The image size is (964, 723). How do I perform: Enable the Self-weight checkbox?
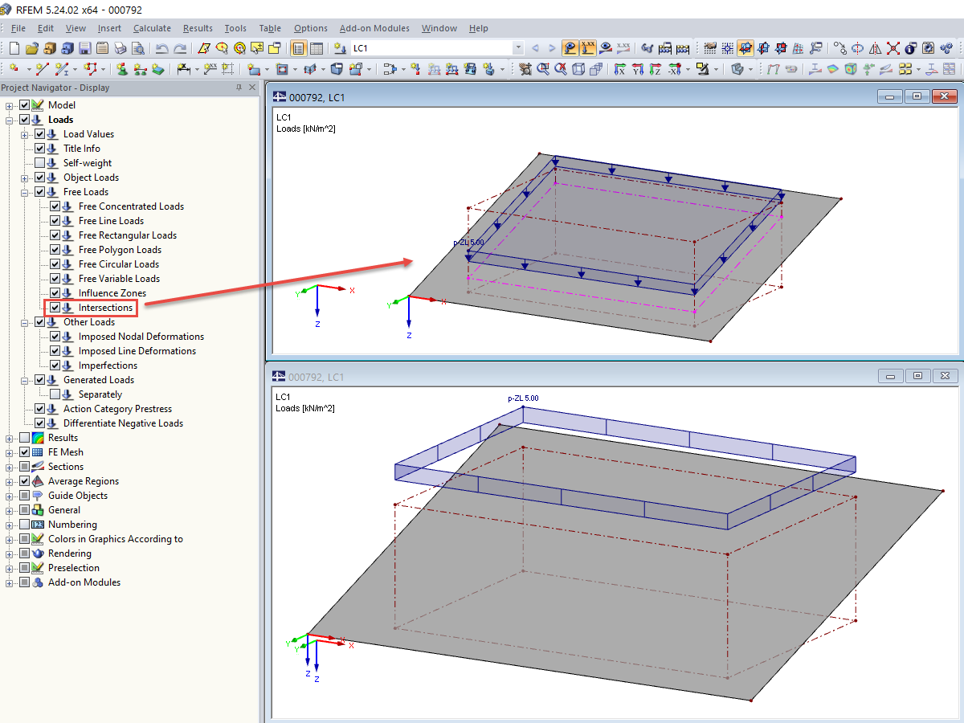coord(39,163)
